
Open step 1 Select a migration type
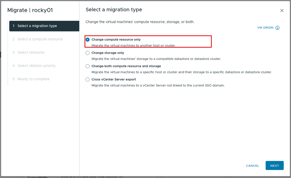[x=44, y=26]
